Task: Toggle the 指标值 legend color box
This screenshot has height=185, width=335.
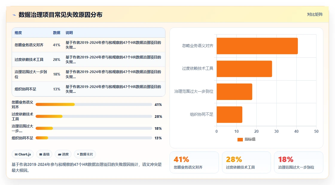Action: pyautogui.click(x=240, y=139)
